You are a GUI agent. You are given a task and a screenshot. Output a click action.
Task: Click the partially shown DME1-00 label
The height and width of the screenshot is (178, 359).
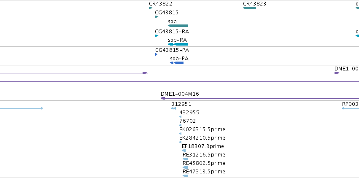pos(347,69)
